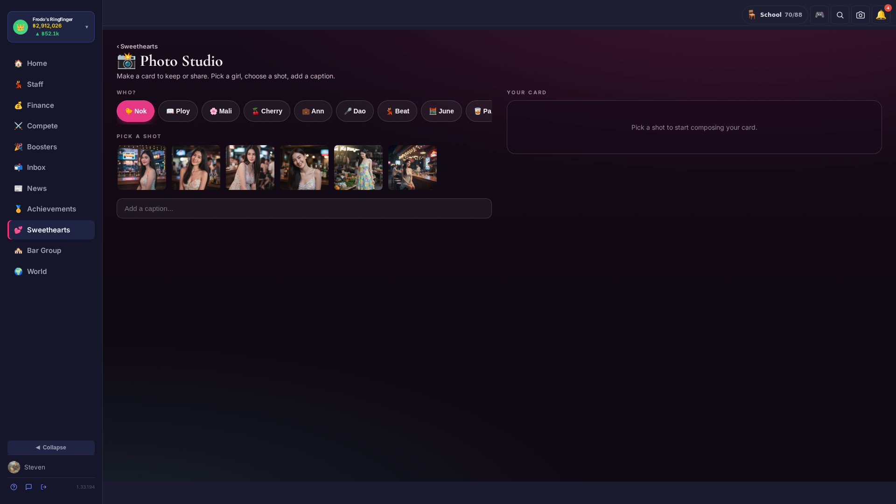Select Mali girl chip
896x504 pixels.
click(x=221, y=111)
